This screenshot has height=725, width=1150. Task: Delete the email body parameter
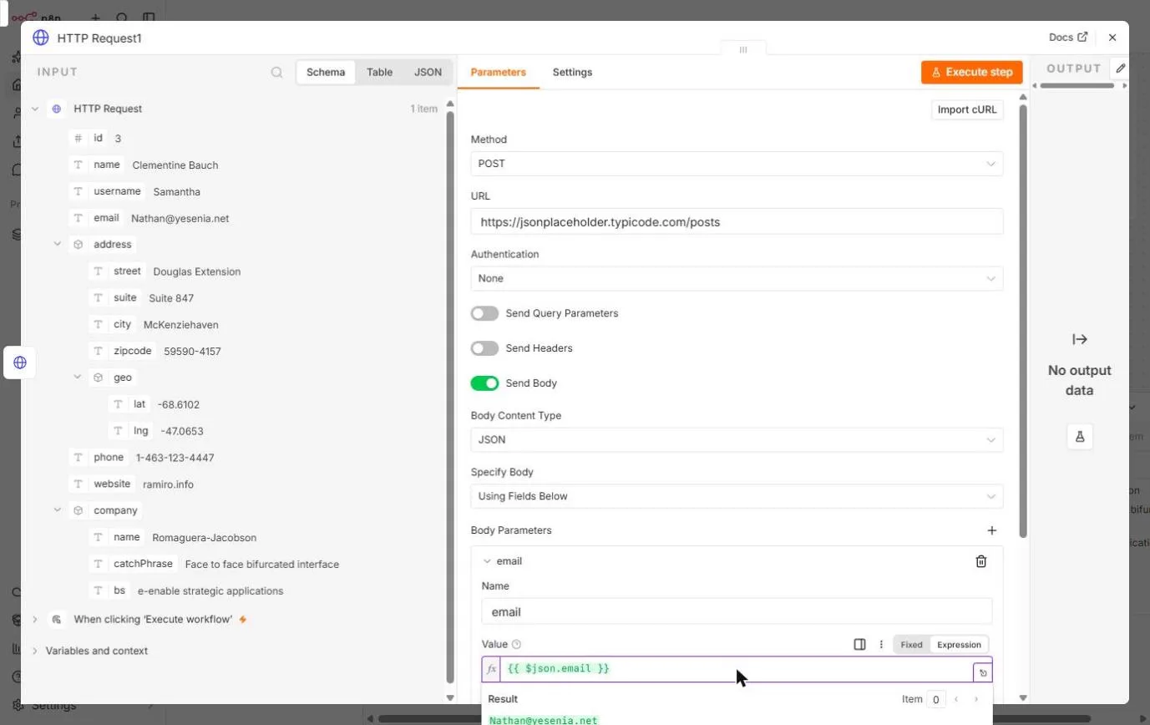point(981,561)
